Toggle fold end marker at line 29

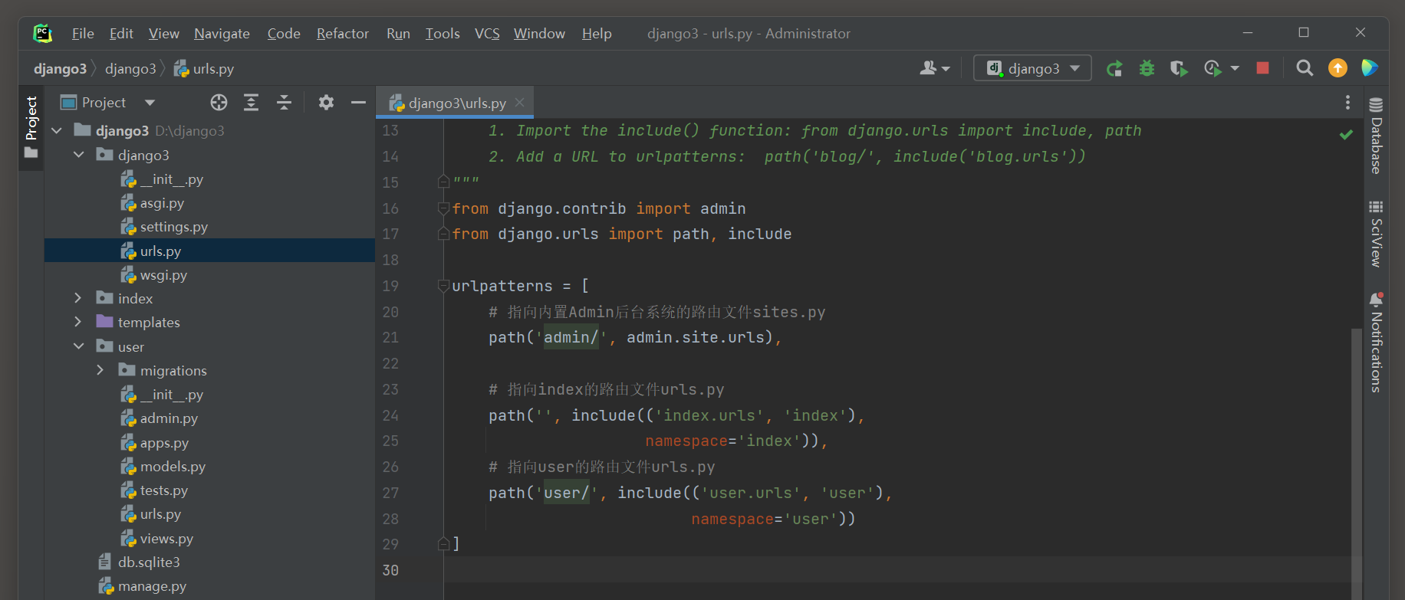(443, 544)
